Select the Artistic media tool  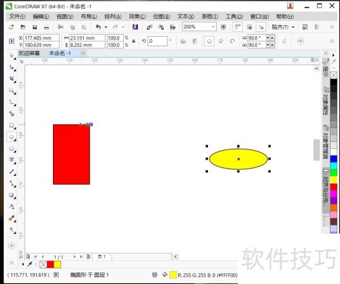point(12,113)
